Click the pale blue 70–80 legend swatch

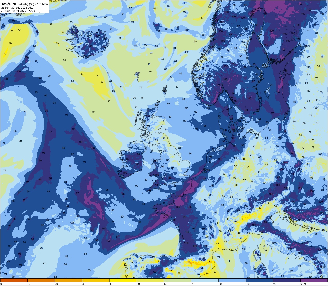tap(205, 280)
